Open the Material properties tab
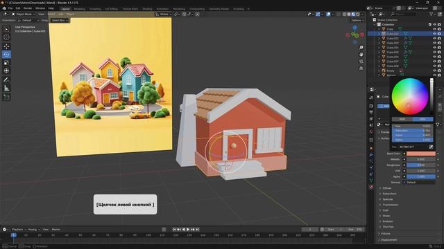This screenshot has width=444, height=249. 371,187
